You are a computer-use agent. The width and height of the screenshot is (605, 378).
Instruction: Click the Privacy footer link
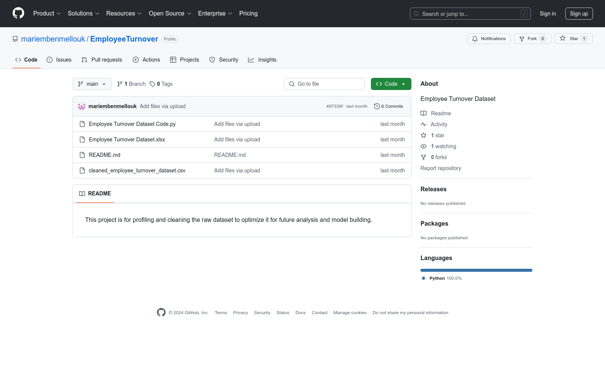point(240,313)
